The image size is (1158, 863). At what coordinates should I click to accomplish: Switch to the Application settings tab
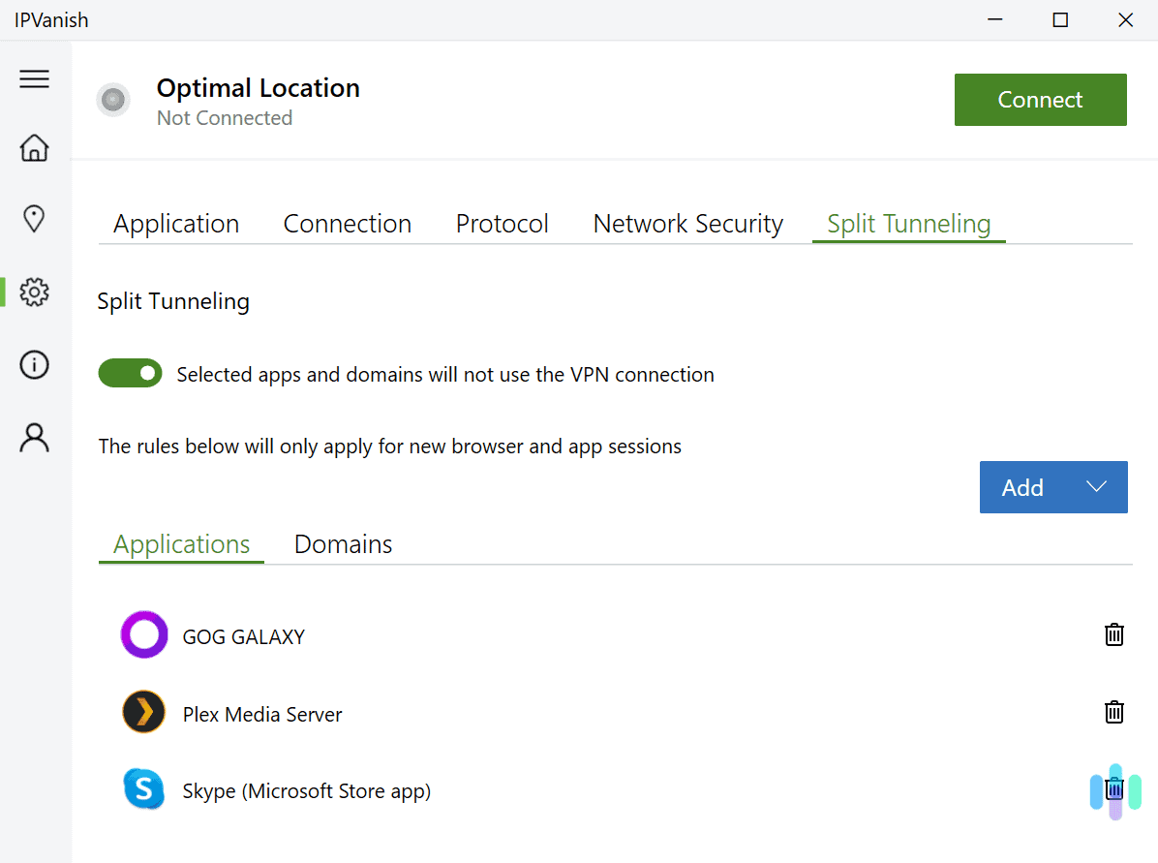(x=176, y=224)
